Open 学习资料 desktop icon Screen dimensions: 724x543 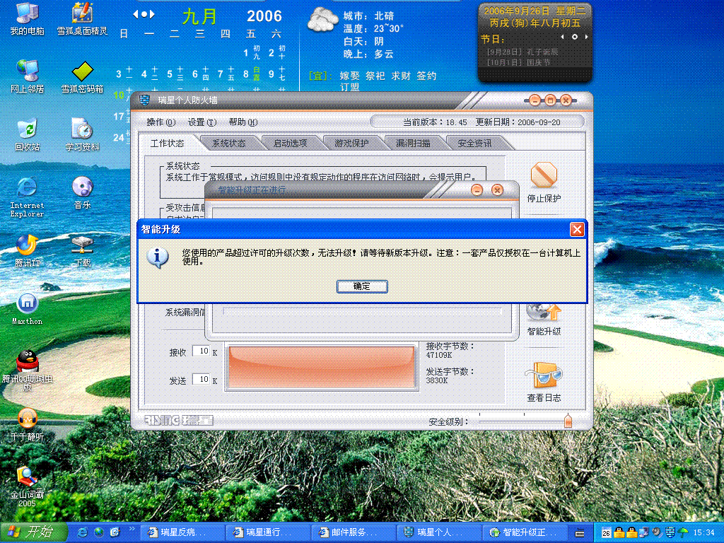coord(82,135)
